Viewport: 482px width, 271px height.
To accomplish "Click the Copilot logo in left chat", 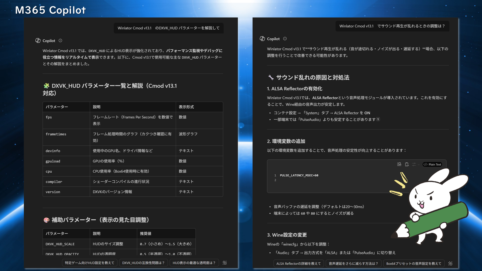I will pyautogui.click(x=38, y=41).
